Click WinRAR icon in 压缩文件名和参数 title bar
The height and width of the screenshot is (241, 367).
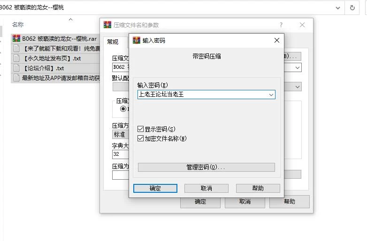point(107,25)
